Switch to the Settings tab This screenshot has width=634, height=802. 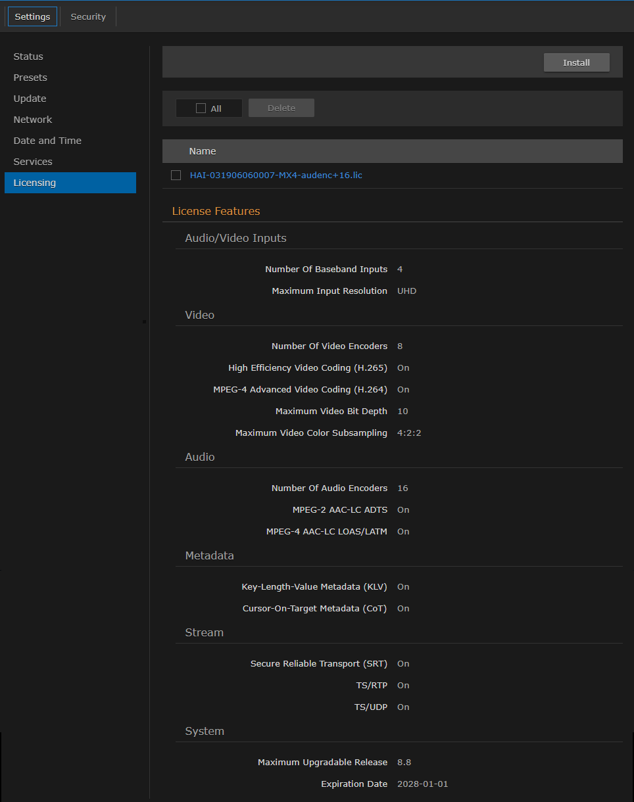tap(32, 16)
